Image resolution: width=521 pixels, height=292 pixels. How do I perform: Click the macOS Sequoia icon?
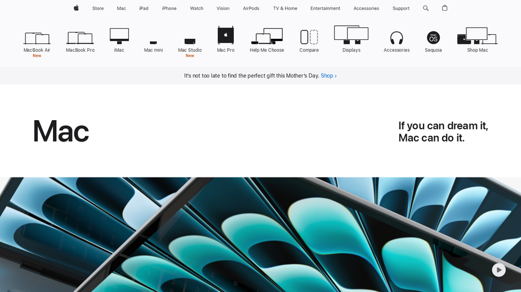(x=433, y=38)
